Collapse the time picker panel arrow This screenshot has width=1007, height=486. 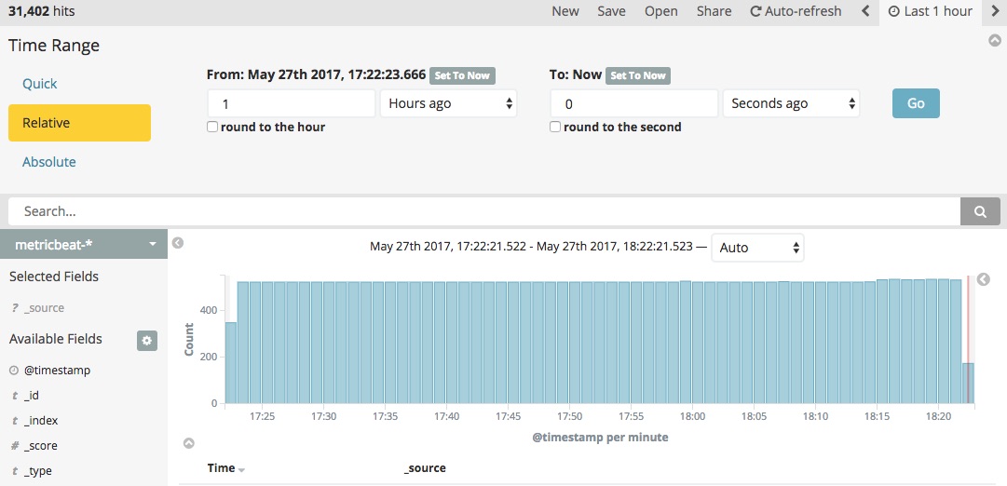coord(995,40)
